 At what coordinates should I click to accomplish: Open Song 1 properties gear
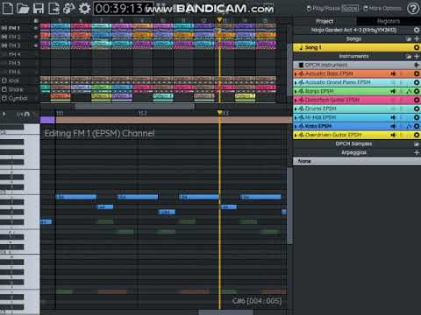click(417, 47)
